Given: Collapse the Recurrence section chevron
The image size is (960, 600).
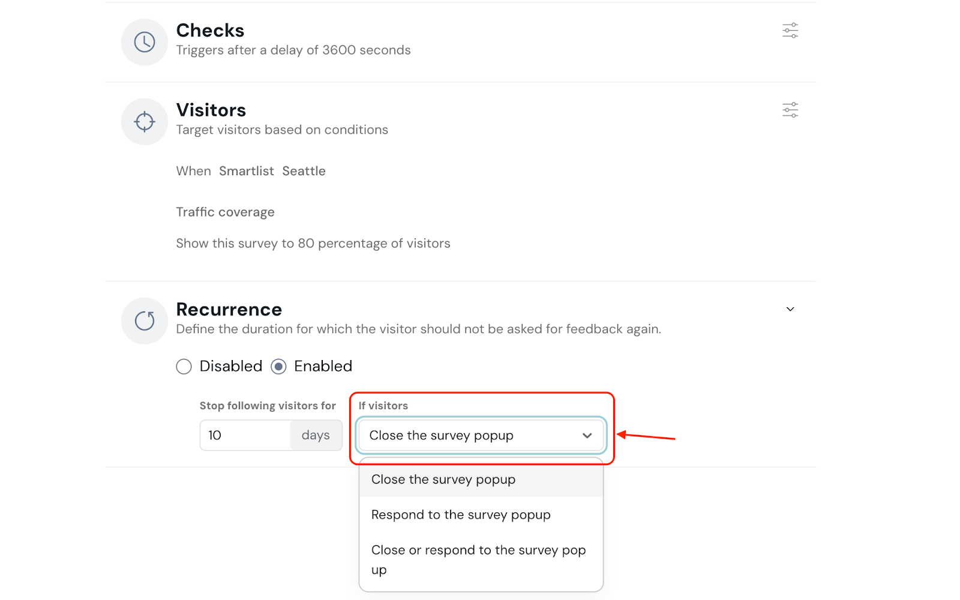Looking at the screenshot, I should coord(790,310).
